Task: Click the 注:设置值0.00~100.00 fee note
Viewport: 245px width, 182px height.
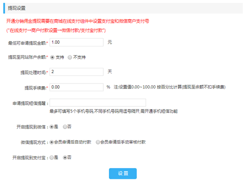Action: 169,87
